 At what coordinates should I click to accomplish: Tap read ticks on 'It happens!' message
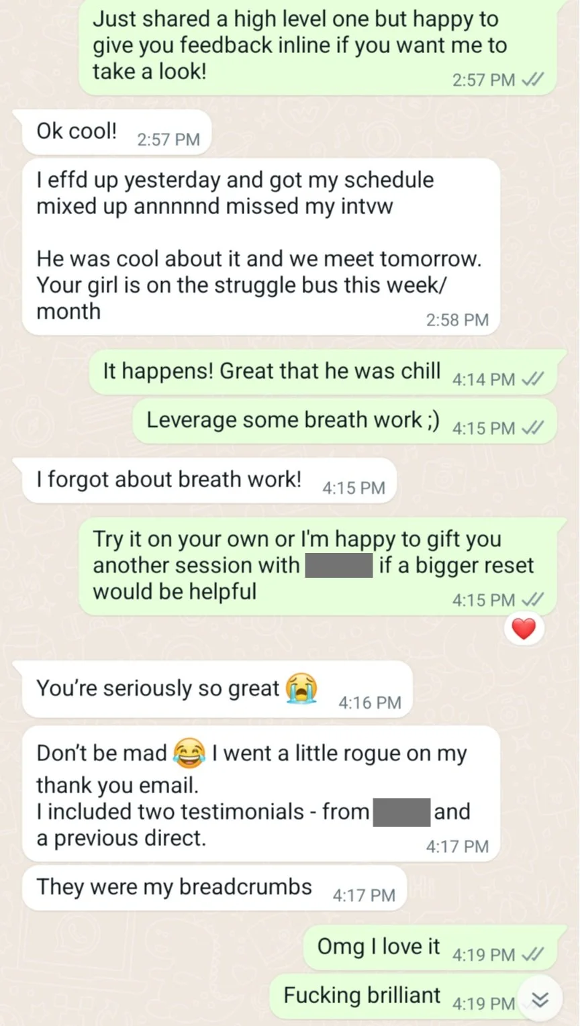[x=532, y=379]
